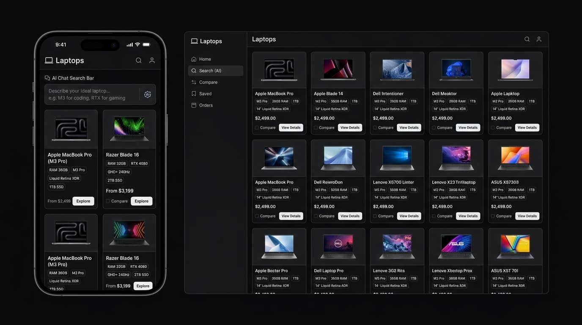Image resolution: width=582 pixels, height=325 pixels.
Task: Click the Saved bookmark icon in sidebar
Action: [x=194, y=94]
